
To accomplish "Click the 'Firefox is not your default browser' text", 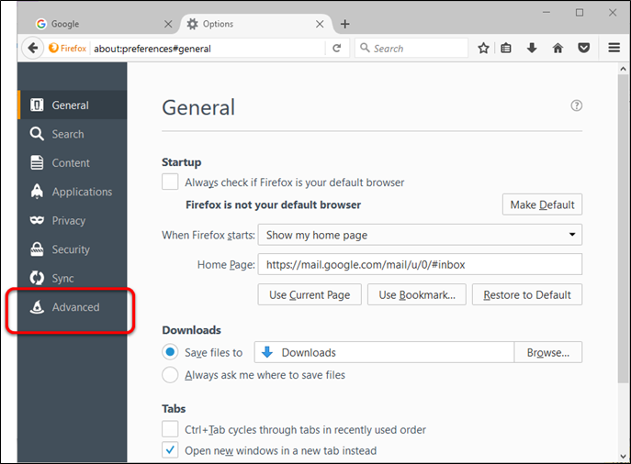I will 273,204.
